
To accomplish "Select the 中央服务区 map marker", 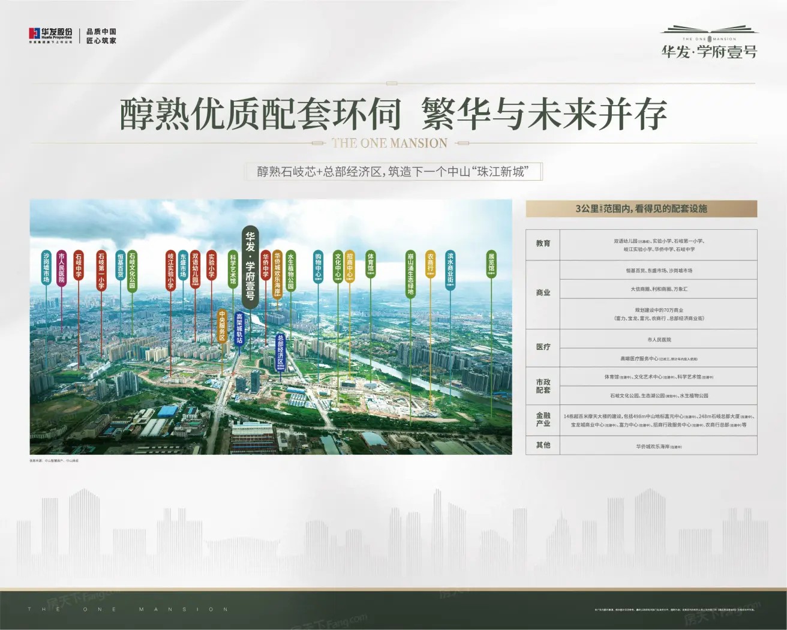I will (222, 326).
